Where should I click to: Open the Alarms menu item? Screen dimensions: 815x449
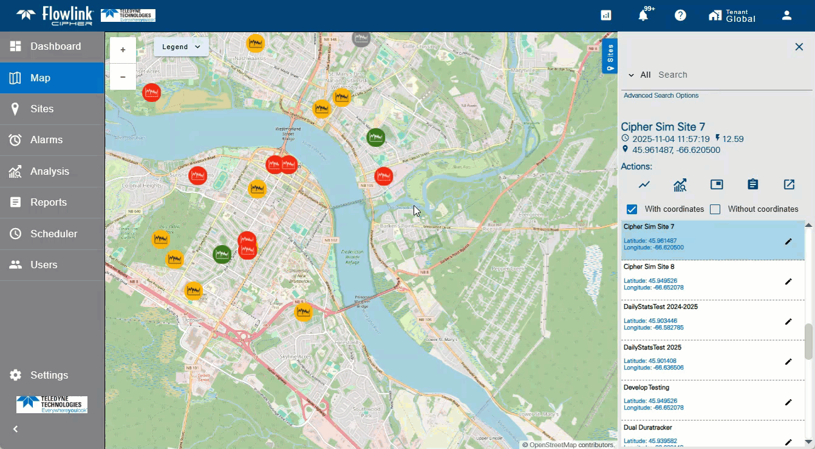click(47, 140)
